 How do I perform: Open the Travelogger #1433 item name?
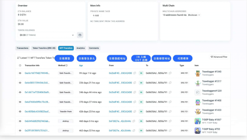point(212,110)
